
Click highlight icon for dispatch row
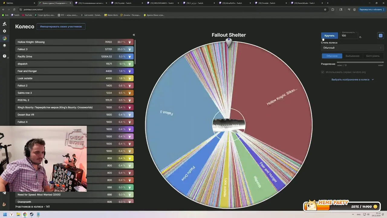point(130,64)
